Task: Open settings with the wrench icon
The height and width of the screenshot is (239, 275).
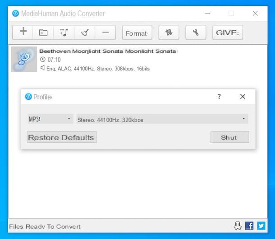Action: click(x=196, y=33)
